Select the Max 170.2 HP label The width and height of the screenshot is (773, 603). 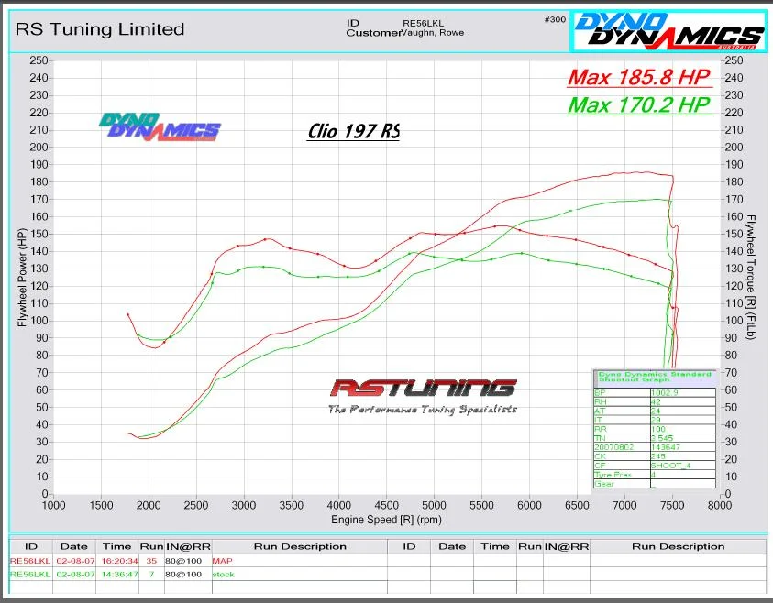pos(639,105)
